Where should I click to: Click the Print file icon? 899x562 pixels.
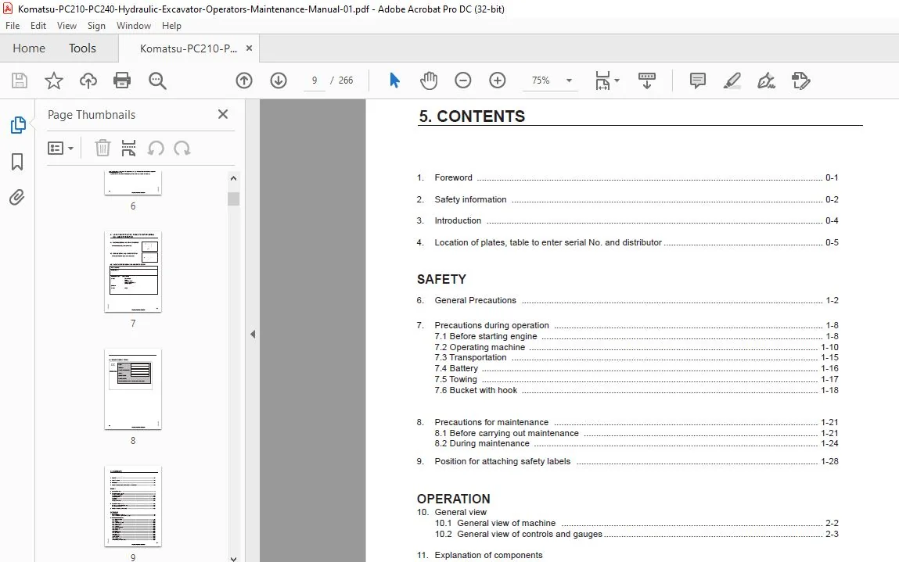coord(122,81)
